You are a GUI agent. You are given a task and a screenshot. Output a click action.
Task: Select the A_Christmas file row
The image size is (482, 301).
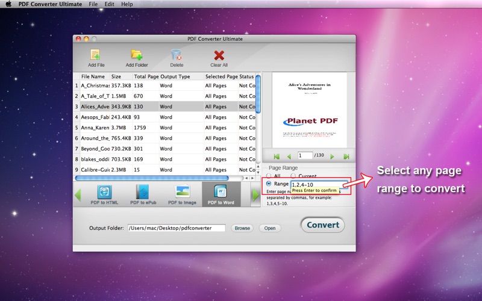pos(164,85)
